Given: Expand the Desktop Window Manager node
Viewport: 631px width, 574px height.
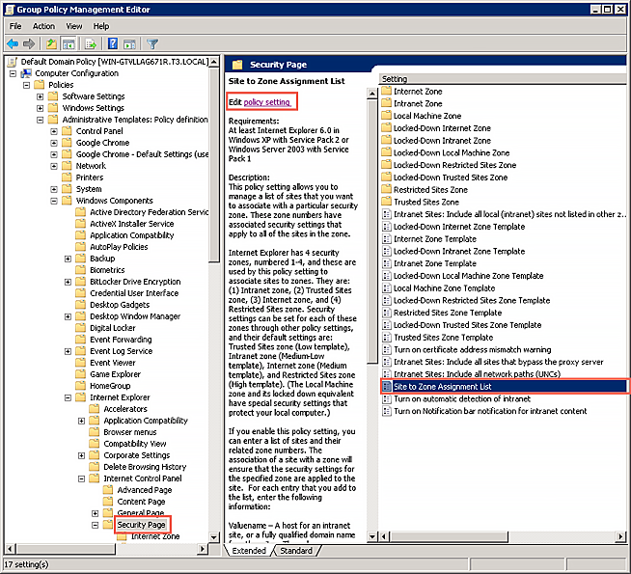Looking at the screenshot, I should (68, 316).
